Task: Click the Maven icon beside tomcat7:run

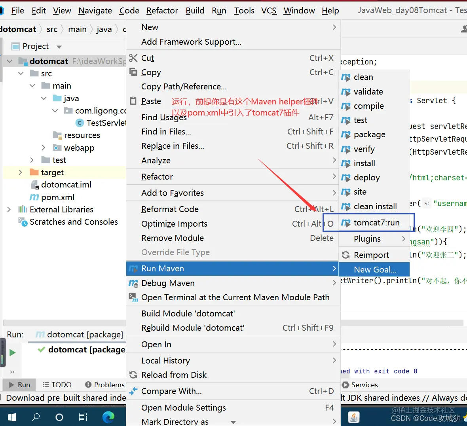Action: click(x=346, y=223)
